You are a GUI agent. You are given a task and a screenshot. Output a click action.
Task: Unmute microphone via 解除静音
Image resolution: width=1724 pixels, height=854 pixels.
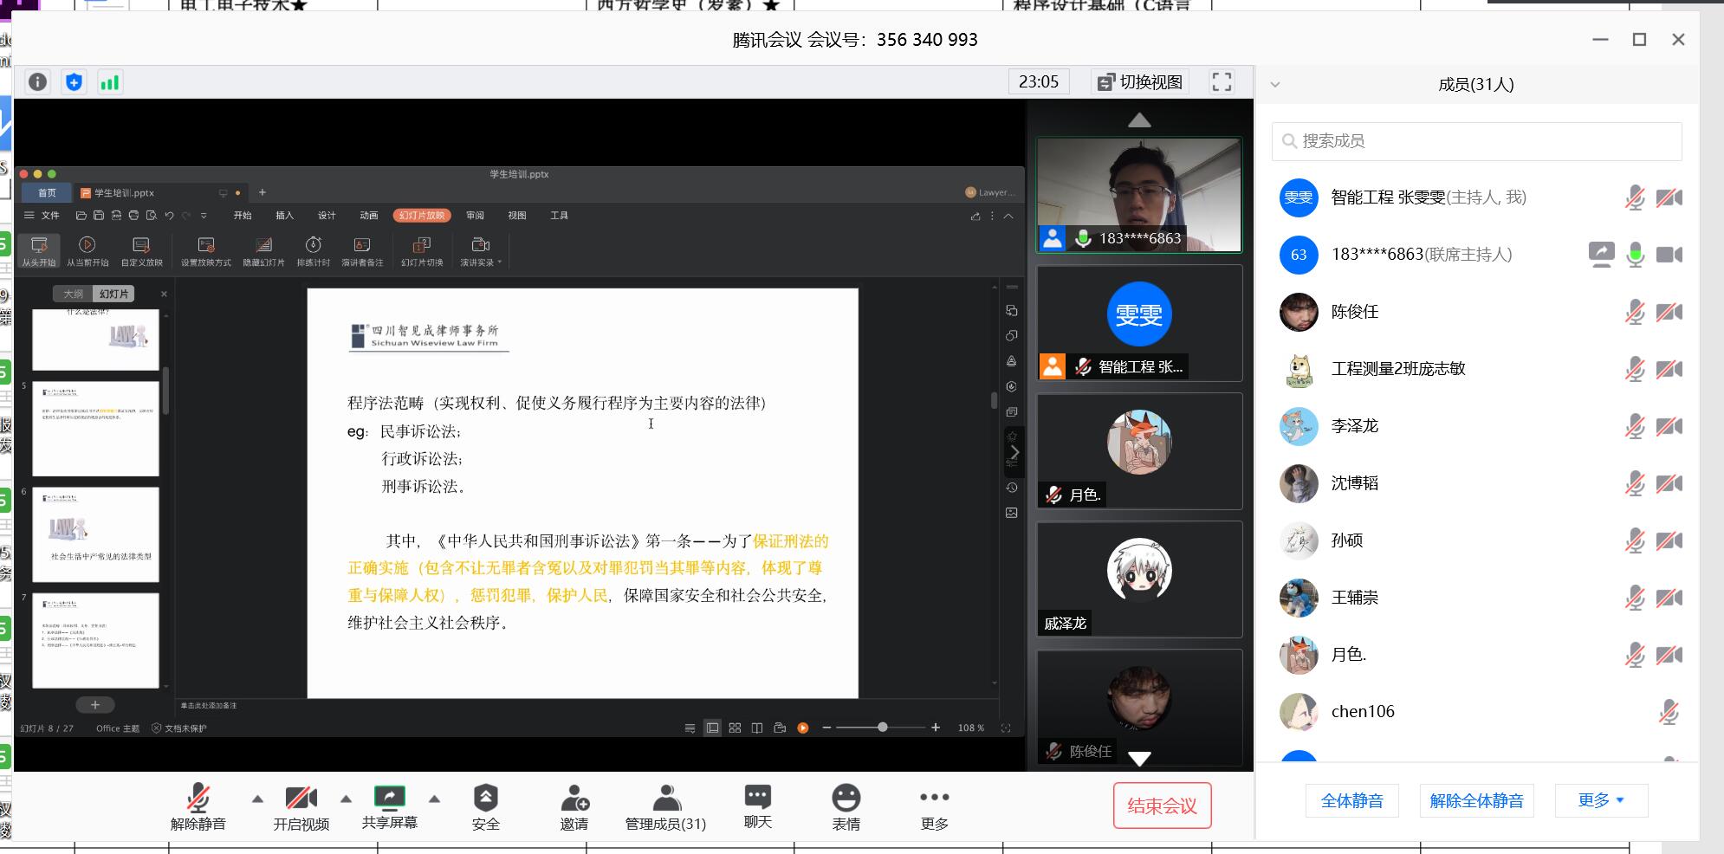pyautogui.click(x=198, y=807)
